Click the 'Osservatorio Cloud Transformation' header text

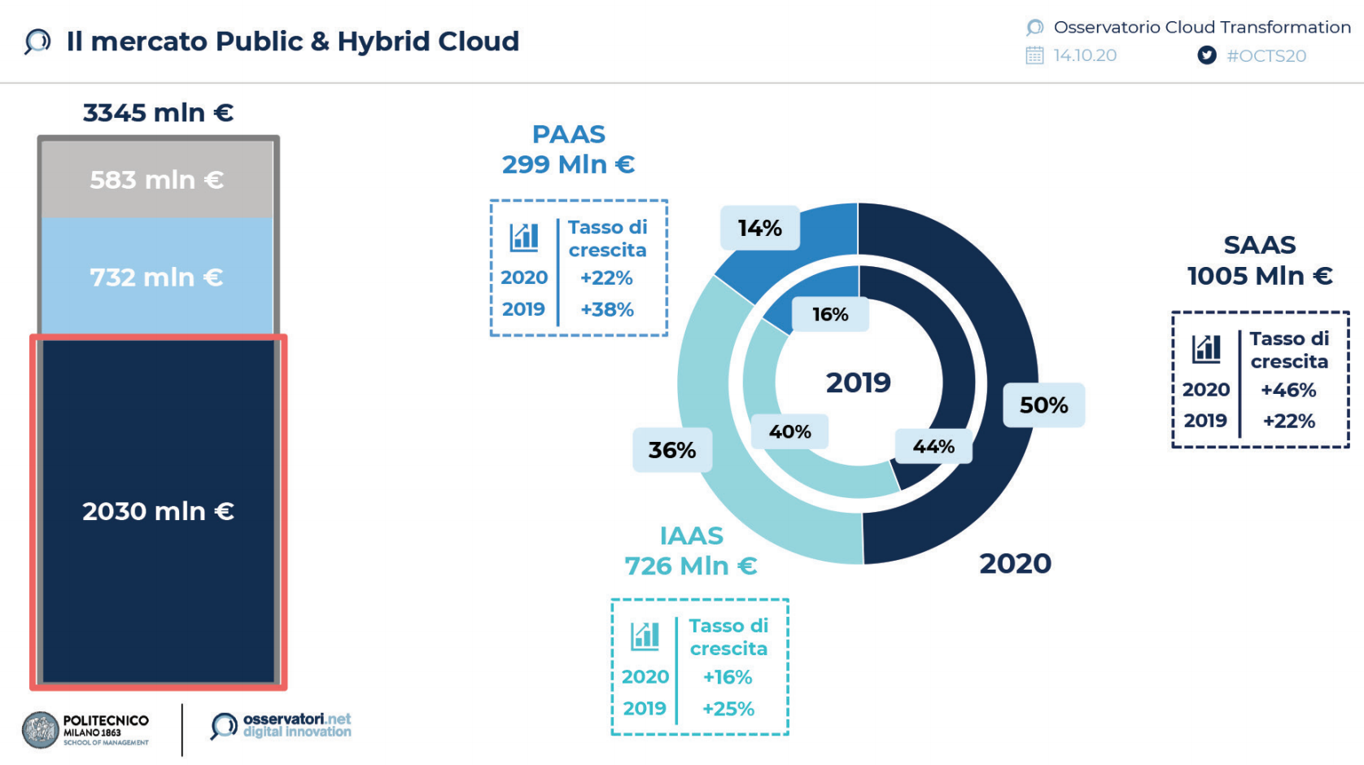pyautogui.click(x=1202, y=28)
